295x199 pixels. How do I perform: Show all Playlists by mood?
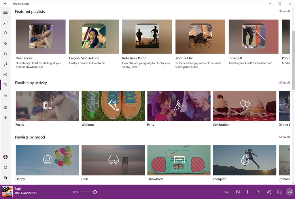pos(284,137)
